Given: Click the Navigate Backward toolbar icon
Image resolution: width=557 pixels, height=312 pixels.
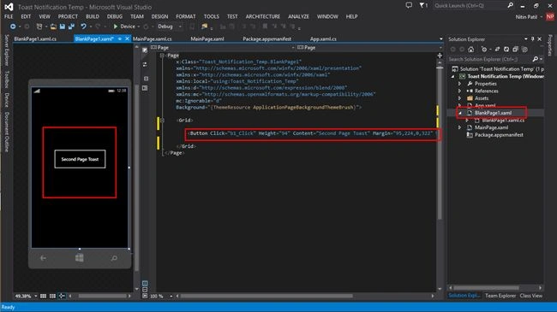Looking at the screenshot, I should pyautogui.click(x=13, y=26).
